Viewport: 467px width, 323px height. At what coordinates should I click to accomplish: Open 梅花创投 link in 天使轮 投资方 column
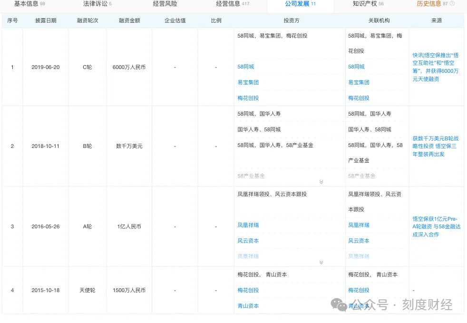(248, 290)
